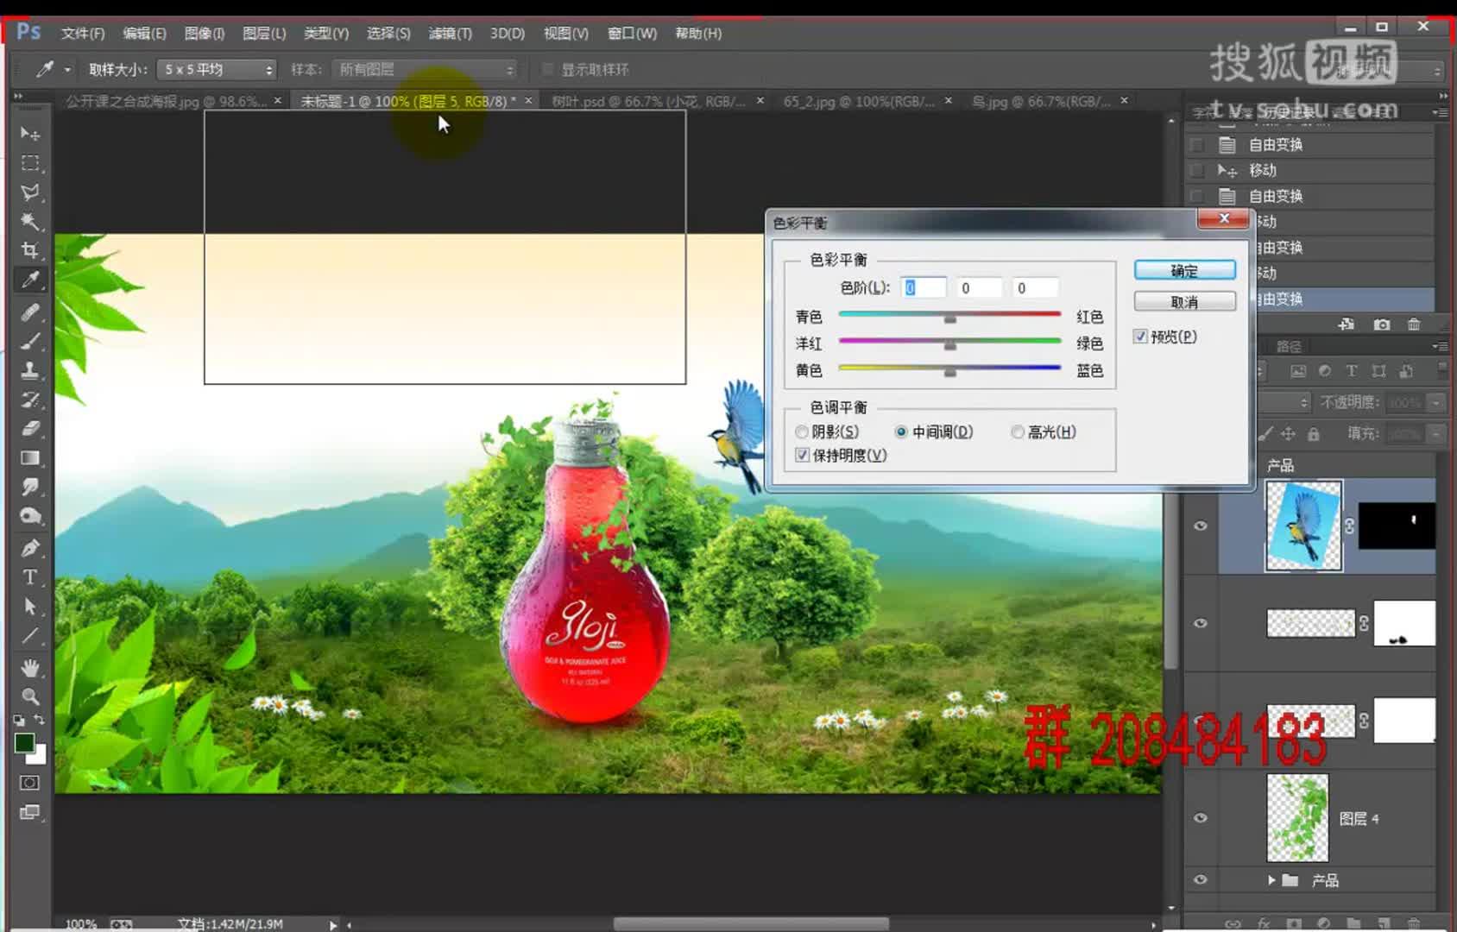The image size is (1457, 932).
Task: Open the 取样大小 dropdown showing 5x5平均
Action: [x=216, y=69]
